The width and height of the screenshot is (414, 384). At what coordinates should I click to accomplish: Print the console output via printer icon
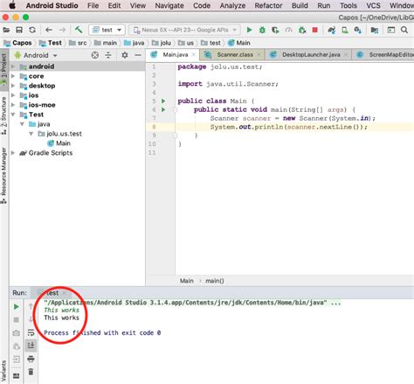(x=31, y=359)
